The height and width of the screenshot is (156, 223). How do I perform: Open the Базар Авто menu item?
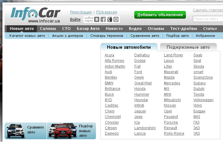88,29
